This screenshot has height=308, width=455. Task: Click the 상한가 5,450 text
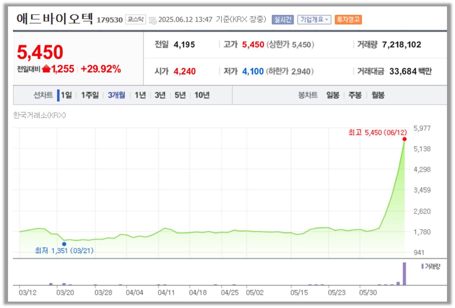point(290,45)
